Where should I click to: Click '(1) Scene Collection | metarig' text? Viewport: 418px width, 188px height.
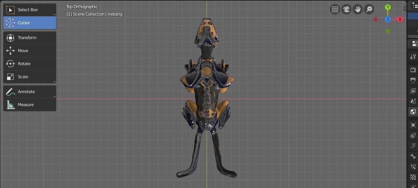95,15
